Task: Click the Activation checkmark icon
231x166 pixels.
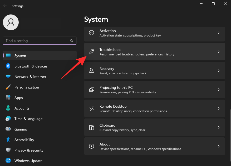Action: pyautogui.click(x=91, y=33)
